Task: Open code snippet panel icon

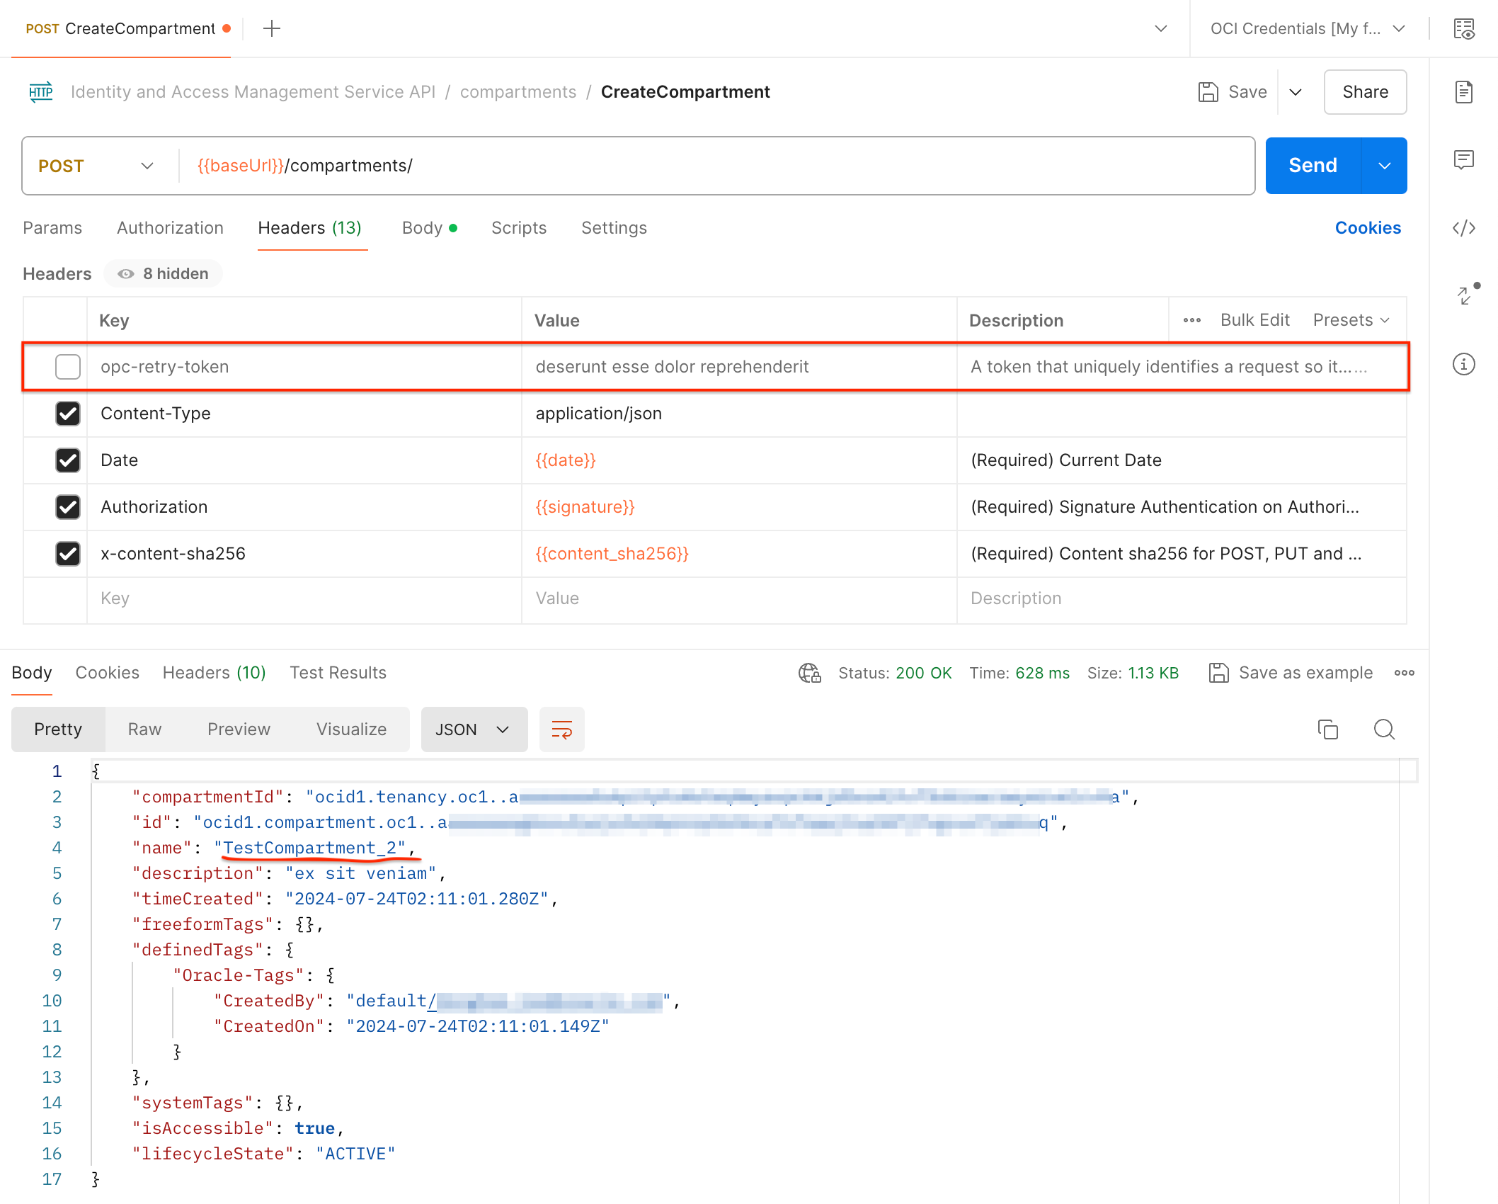Action: pyautogui.click(x=1463, y=228)
